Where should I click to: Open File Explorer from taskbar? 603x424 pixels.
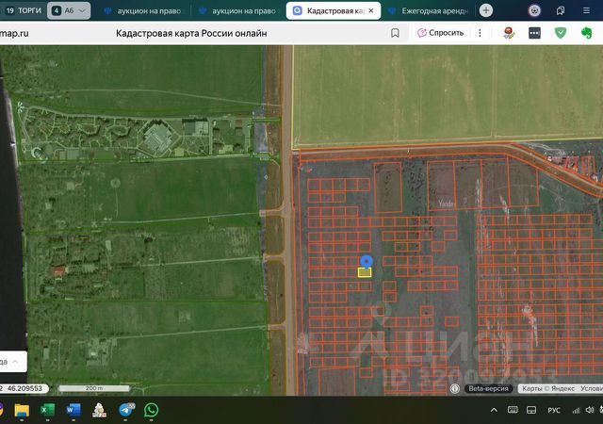click(x=22, y=410)
